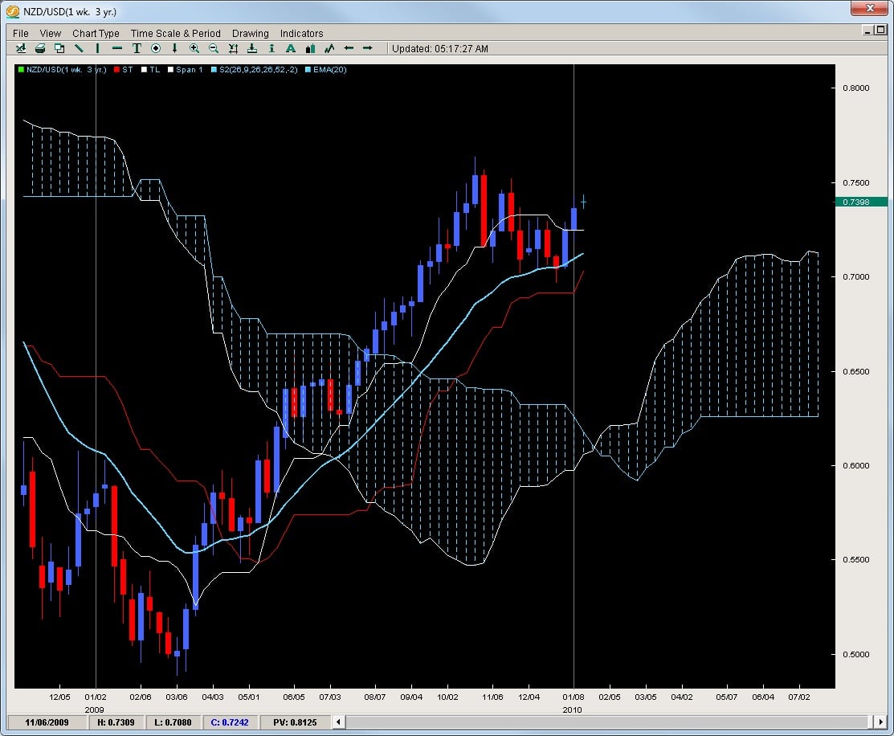This screenshot has height=736, width=894.
Task: Click the red ST legend swatch
Action: click(117, 70)
